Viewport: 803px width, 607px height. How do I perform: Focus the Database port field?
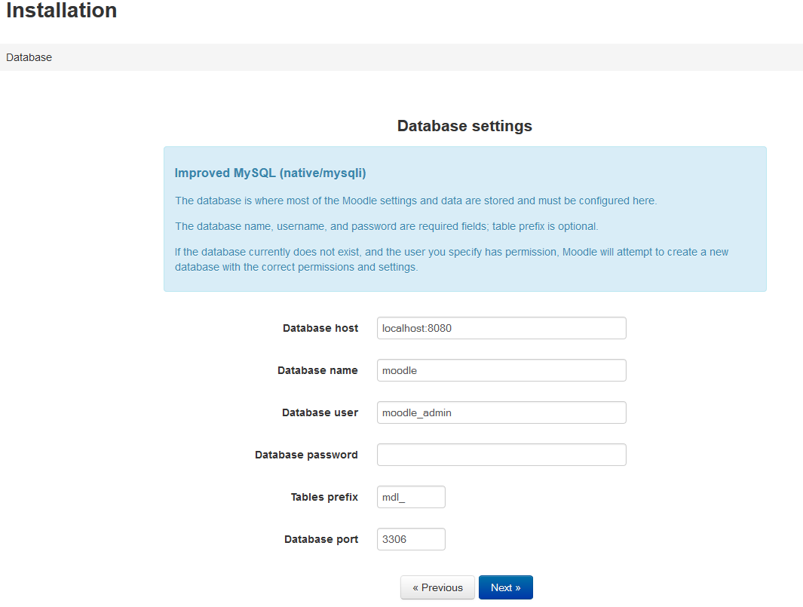[411, 539]
